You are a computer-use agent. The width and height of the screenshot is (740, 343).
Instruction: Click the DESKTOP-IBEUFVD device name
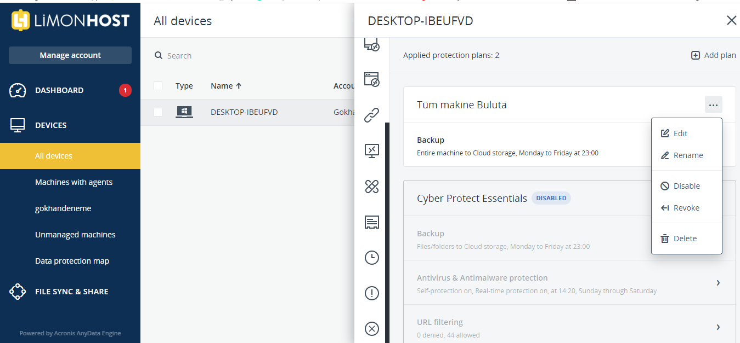(244, 112)
